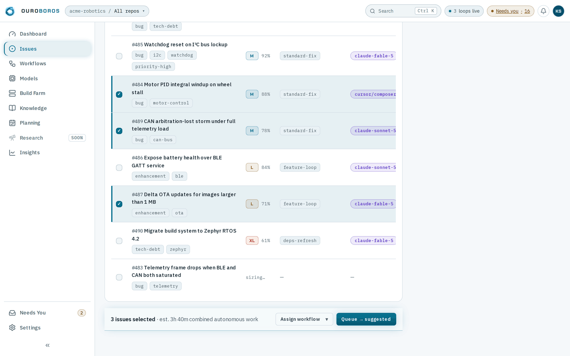Click deps-refresh workflow chip on #490
Viewport: 570px width, 356px height.
(300, 240)
